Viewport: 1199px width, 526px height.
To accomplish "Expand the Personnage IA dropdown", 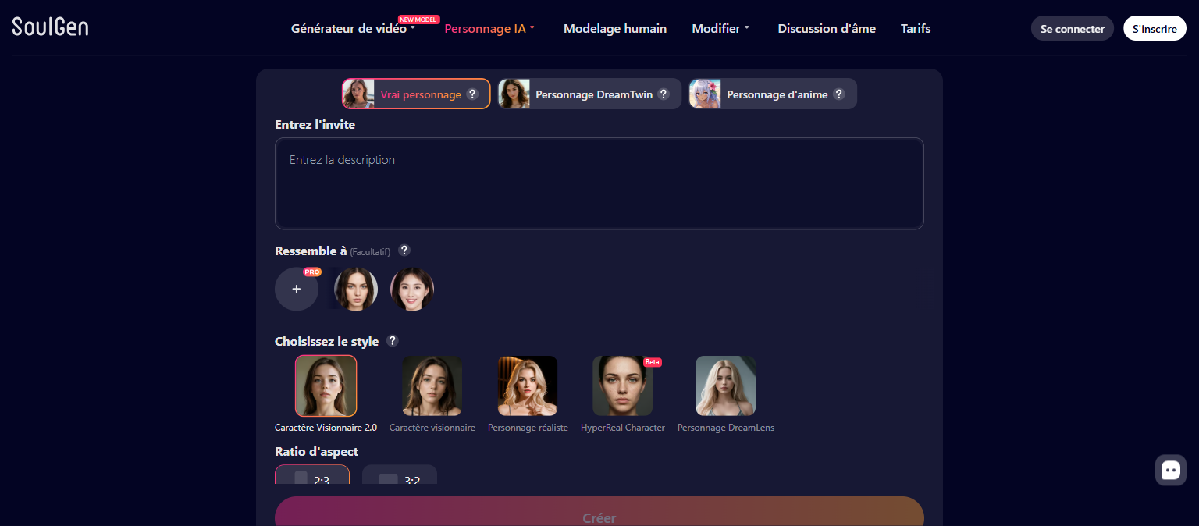I will pos(489,28).
